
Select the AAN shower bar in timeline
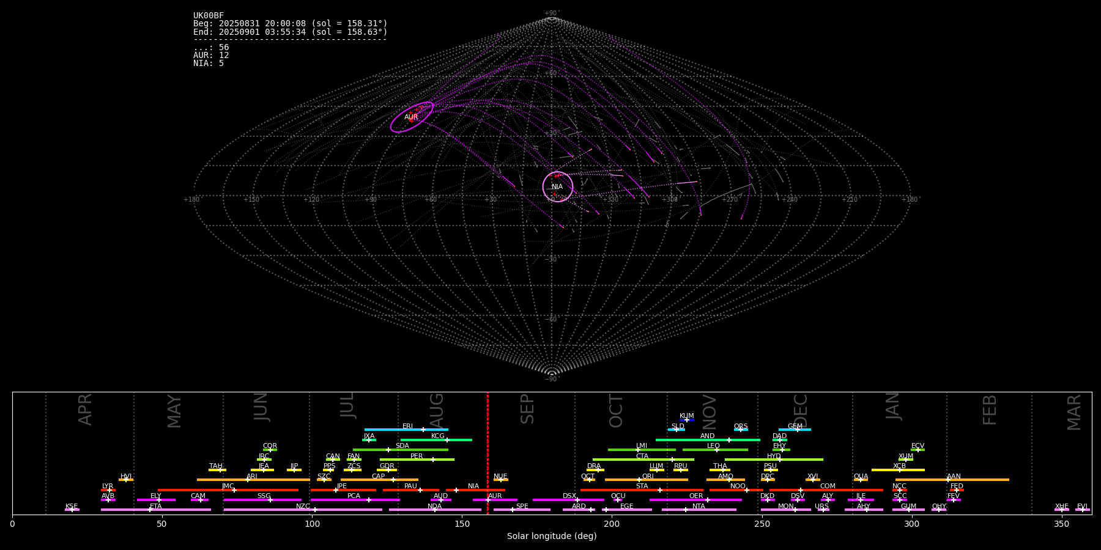[x=952, y=480]
